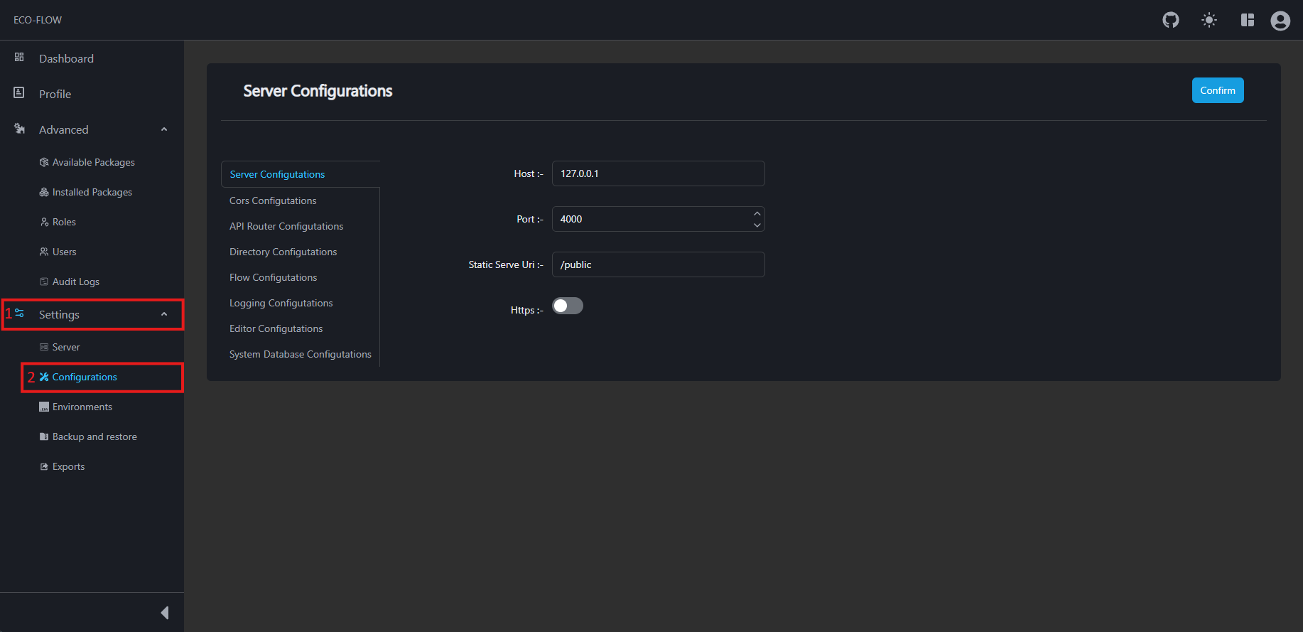Open the API Router Configutations tab

click(301, 226)
